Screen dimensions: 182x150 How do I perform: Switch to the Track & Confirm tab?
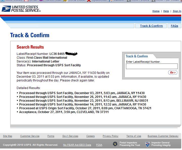click(151, 26)
